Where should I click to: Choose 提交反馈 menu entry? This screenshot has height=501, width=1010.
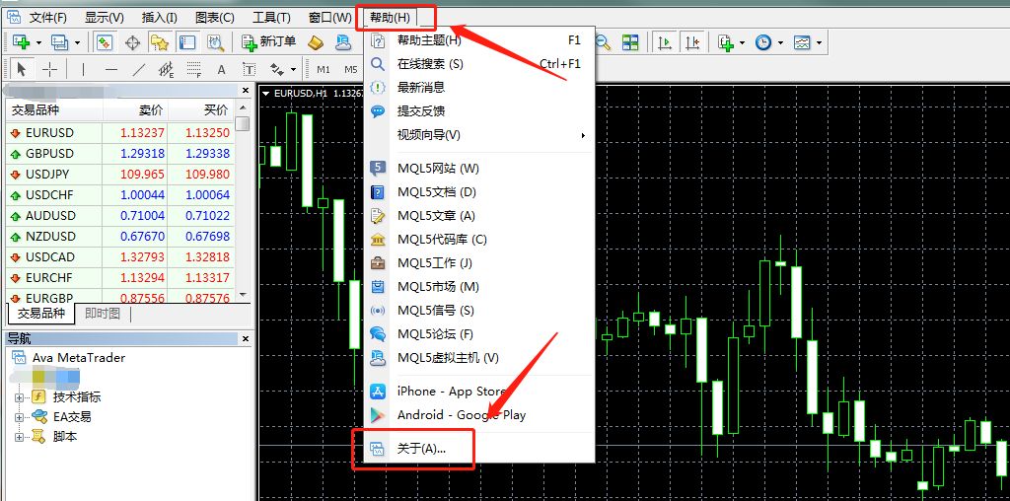[478, 111]
